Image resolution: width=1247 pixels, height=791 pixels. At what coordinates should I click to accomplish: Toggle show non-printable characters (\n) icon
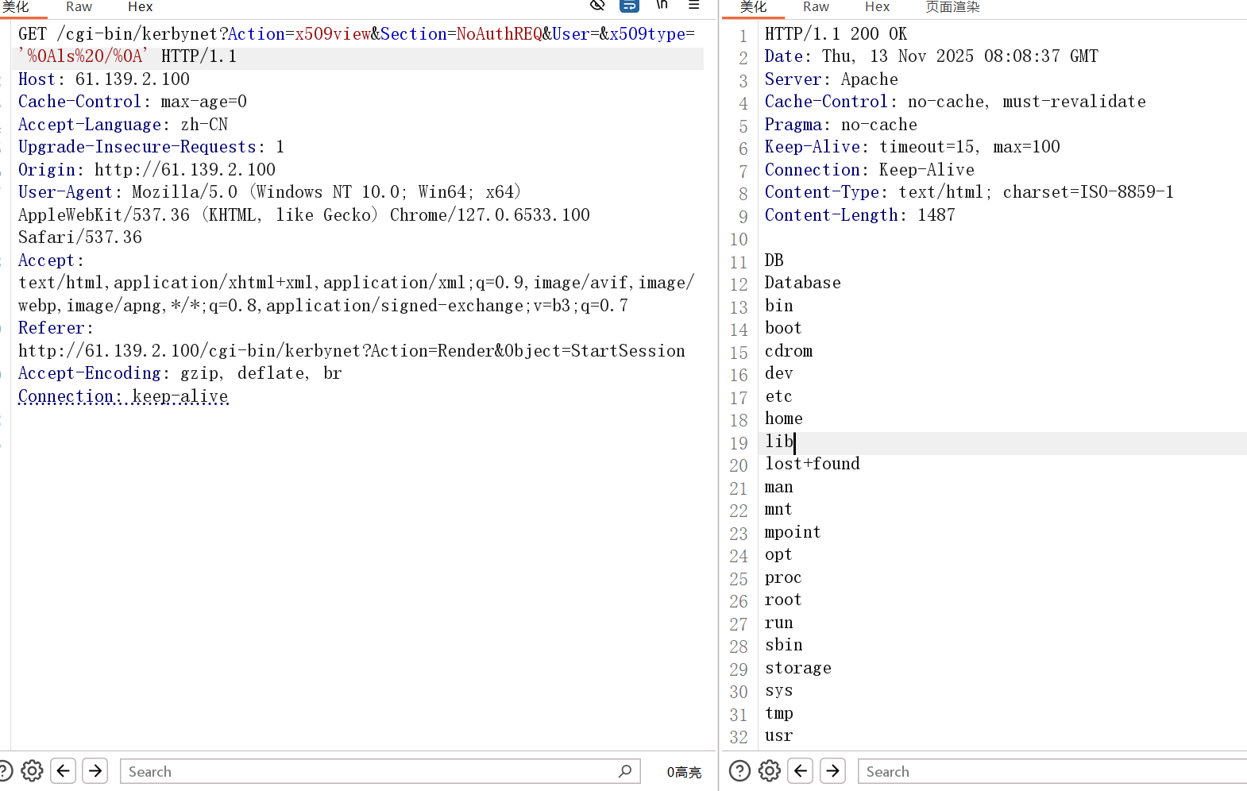click(662, 6)
